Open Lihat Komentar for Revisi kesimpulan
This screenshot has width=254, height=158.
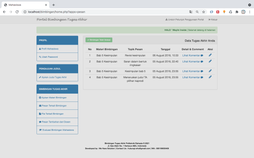[192, 56]
